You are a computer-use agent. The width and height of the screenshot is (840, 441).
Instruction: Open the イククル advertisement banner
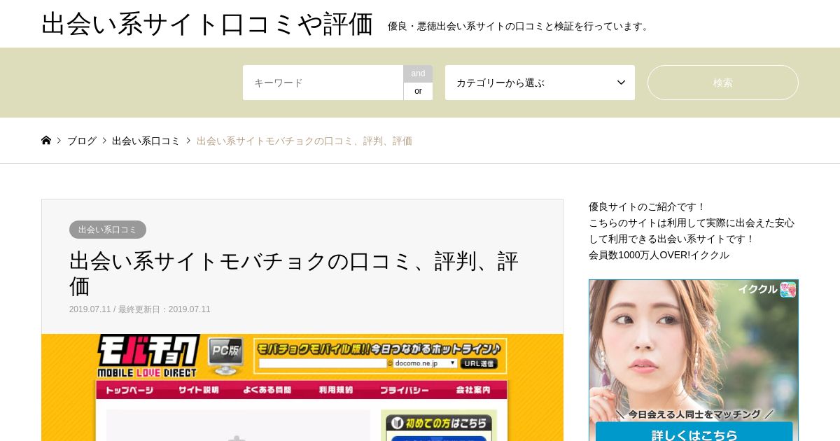pos(694,360)
